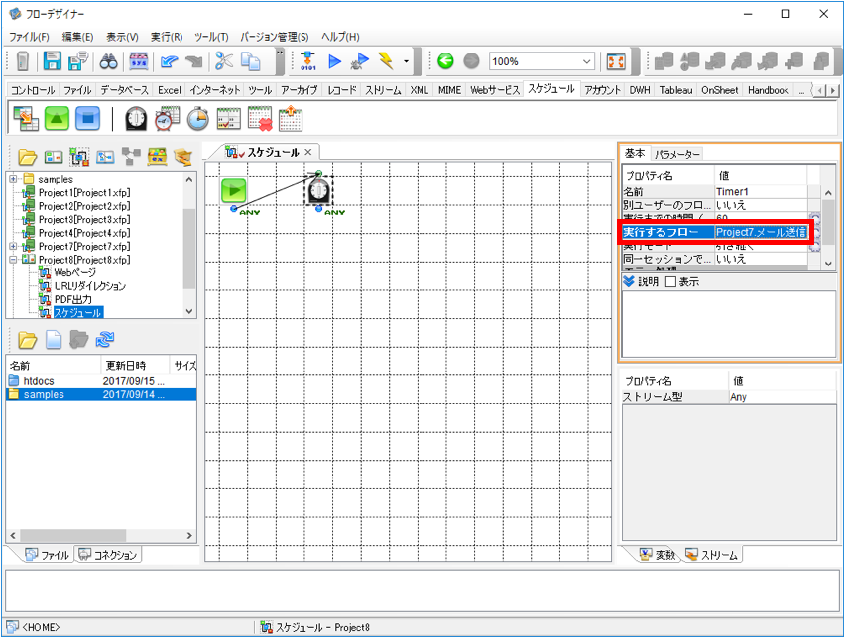Switch to the パラメーター tab
Screen dimensions: 845x637
(x=676, y=154)
